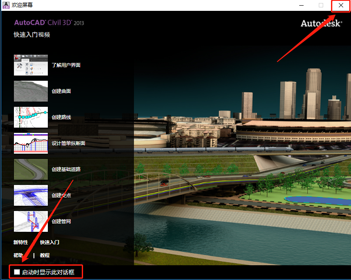Open the 创建路线 video thumbnail
This screenshot has width=351, height=280.
[31, 117]
